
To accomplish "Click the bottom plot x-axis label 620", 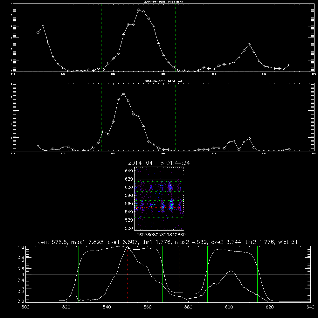I will pos(270,307).
